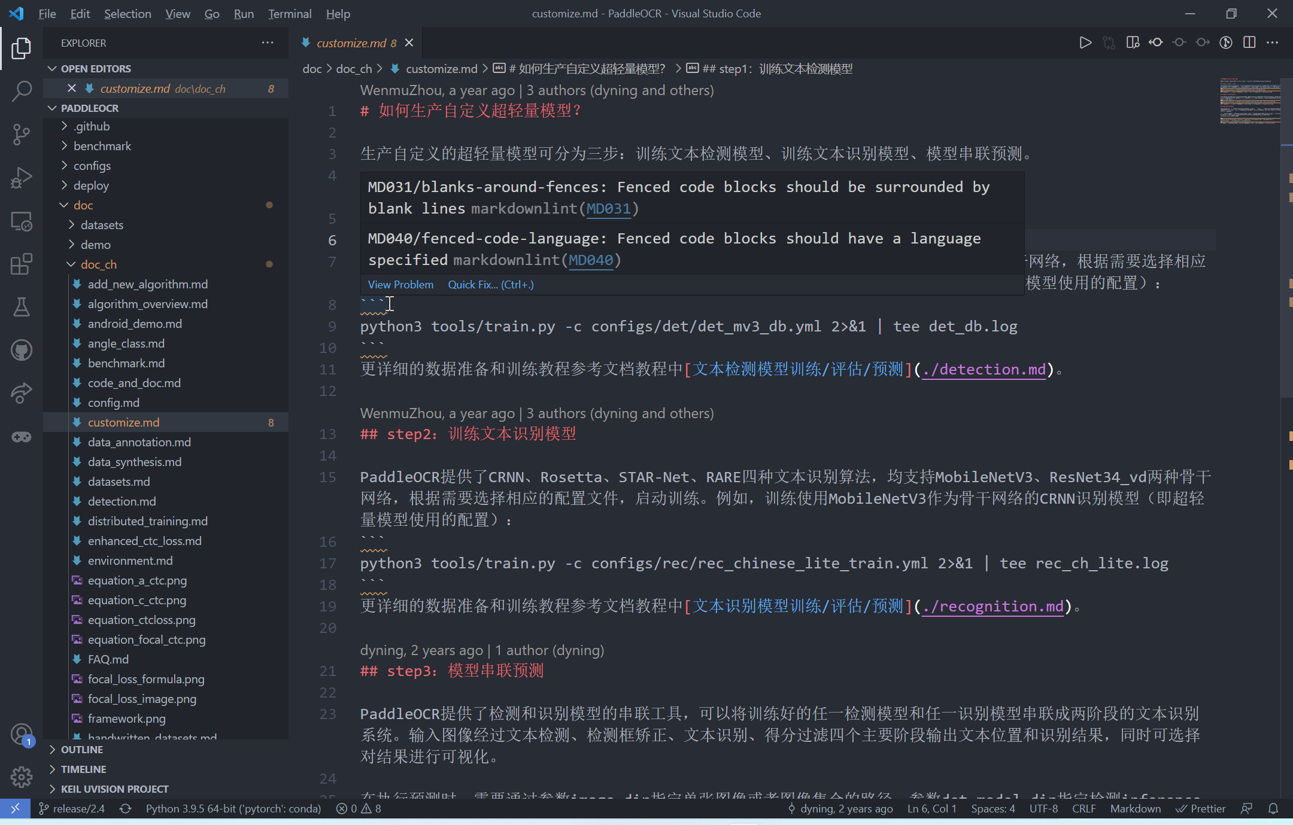Open the Edit menu

(x=80, y=13)
